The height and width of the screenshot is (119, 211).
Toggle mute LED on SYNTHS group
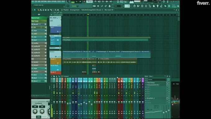pyautogui.click(x=60, y=36)
